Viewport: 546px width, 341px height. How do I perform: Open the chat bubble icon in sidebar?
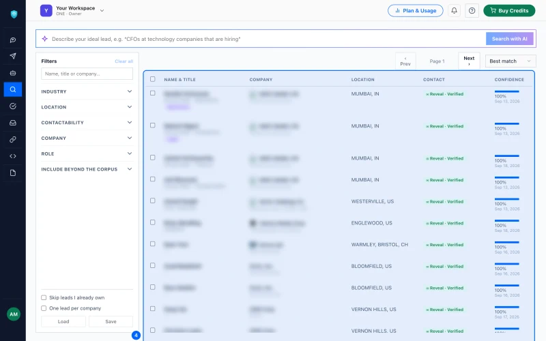(13, 40)
